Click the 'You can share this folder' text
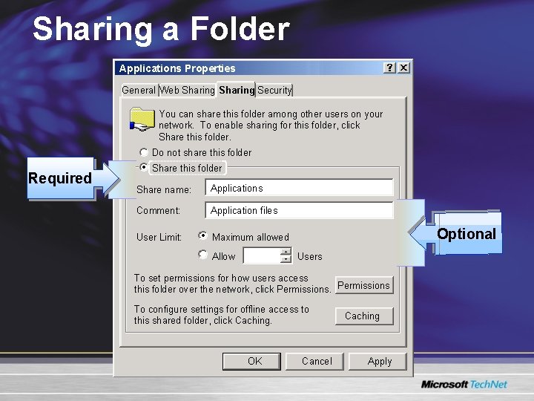The image size is (534, 401). point(271,125)
